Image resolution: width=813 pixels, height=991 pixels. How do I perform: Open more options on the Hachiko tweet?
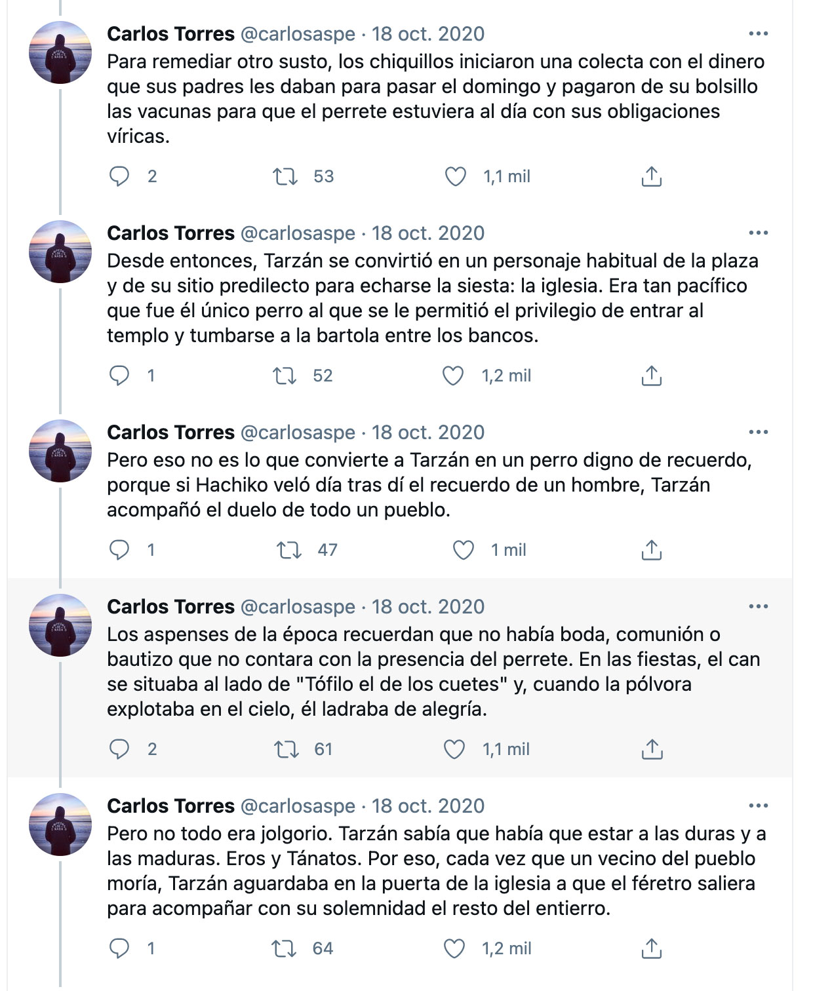click(758, 432)
